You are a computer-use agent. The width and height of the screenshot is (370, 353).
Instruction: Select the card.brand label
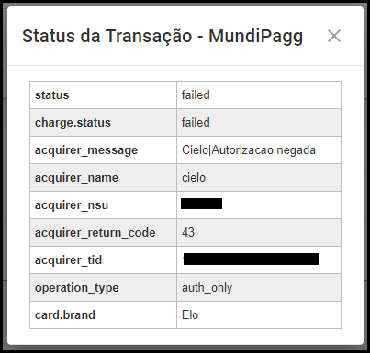point(65,315)
